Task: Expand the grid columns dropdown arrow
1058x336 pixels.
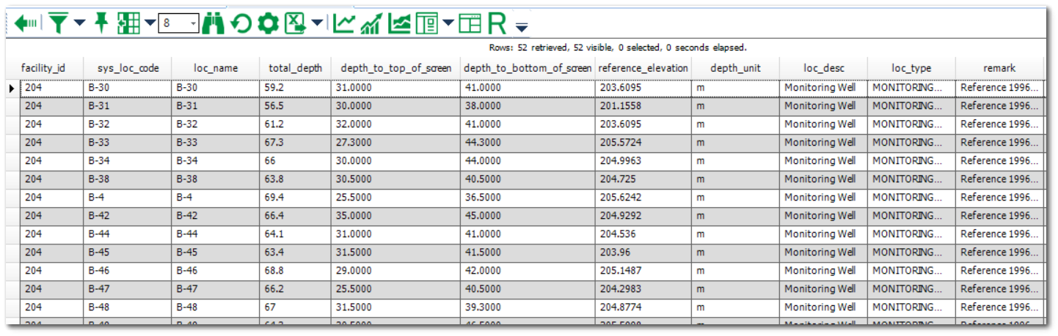Action: (x=150, y=23)
